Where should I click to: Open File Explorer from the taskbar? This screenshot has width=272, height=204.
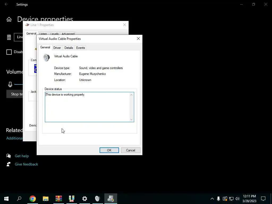pyautogui.click(x=46, y=199)
